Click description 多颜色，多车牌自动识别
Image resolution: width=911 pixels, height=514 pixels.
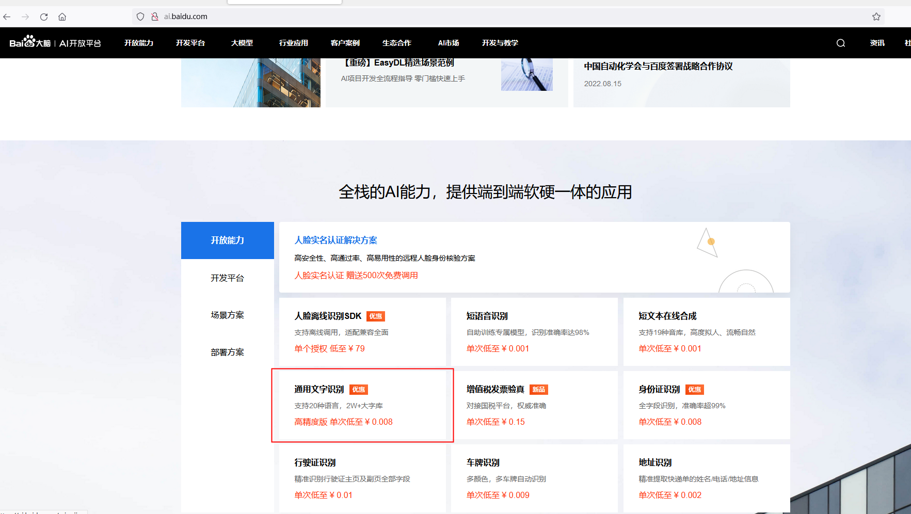coord(506,479)
